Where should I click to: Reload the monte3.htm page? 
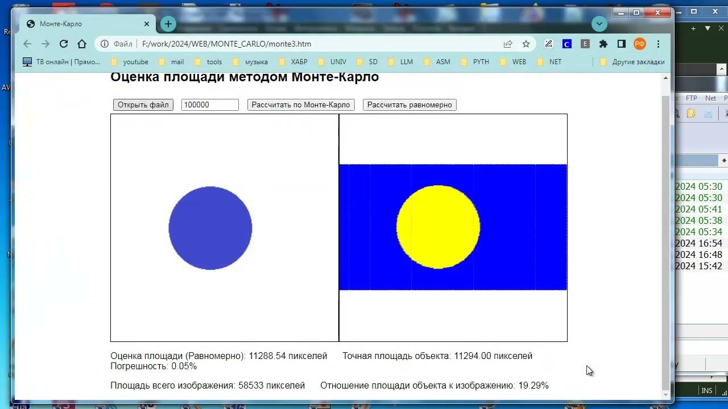64,44
